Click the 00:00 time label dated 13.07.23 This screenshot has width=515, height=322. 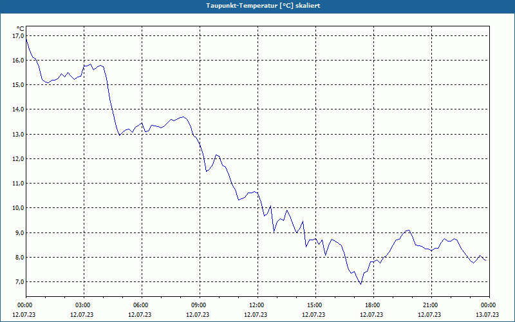(x=489, y=305)
